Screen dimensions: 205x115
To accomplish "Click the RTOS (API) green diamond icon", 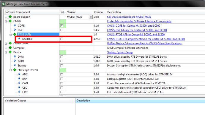I will tap(15, 34).
